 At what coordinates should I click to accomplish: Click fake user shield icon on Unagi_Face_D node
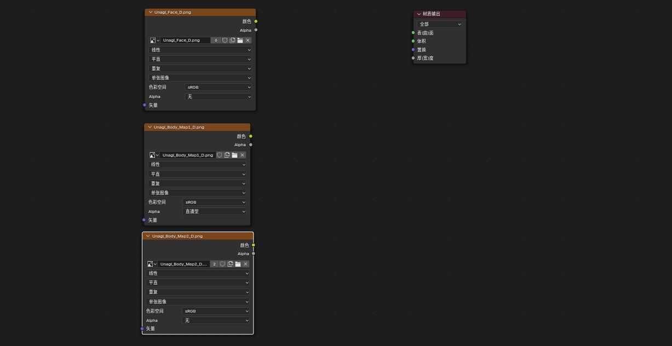225,41
